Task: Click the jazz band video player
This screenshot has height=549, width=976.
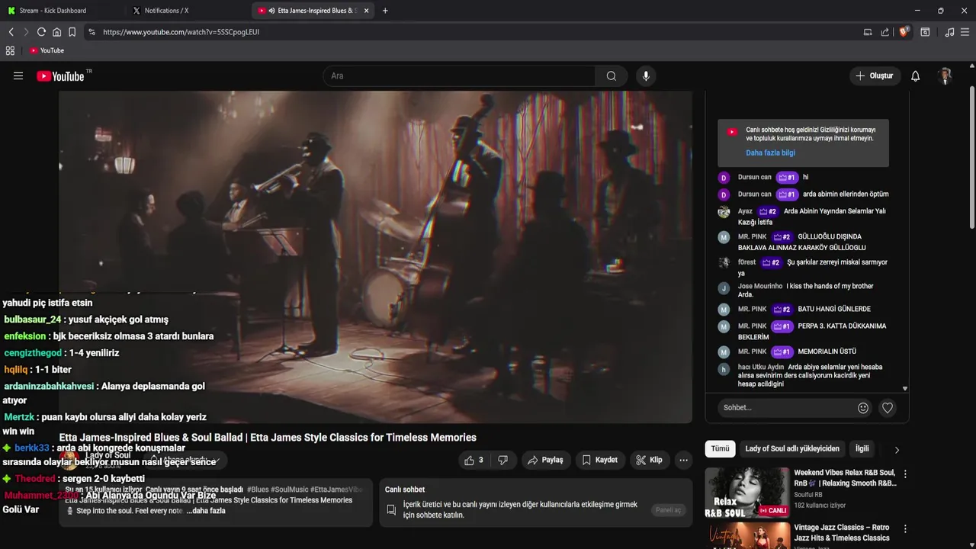Action: (x=375, y=256)
